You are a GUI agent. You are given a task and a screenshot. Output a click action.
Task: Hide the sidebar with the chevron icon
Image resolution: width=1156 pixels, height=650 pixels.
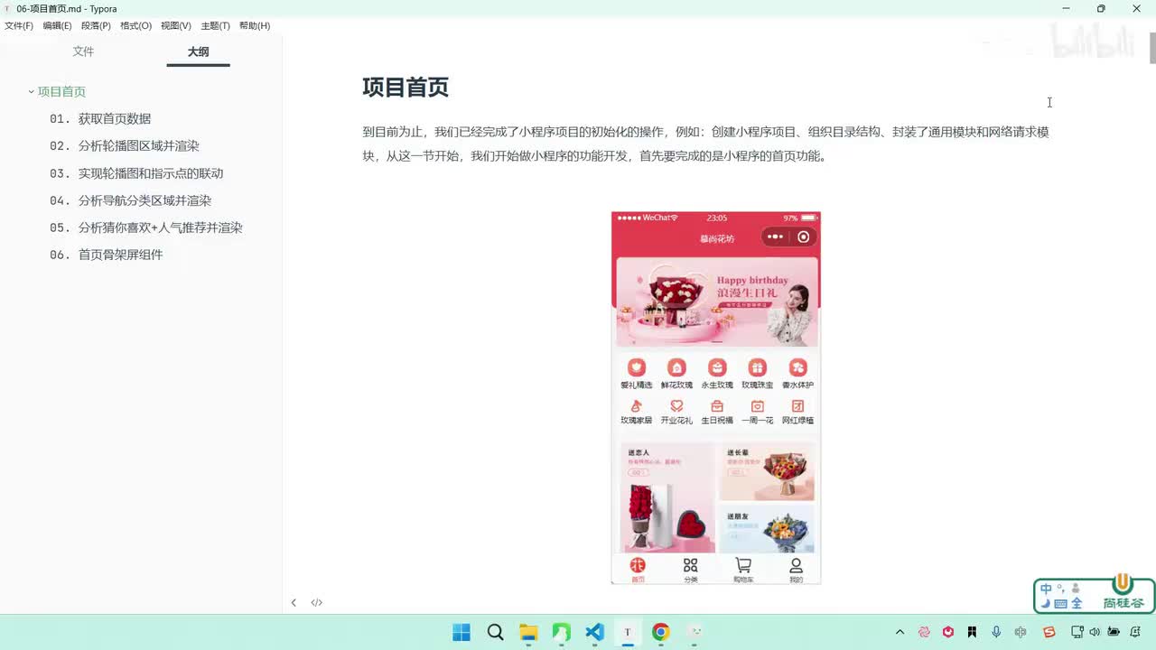(x=294, y=602)
